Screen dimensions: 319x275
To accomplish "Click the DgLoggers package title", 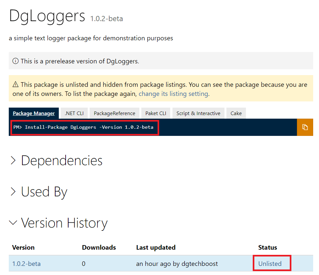I will [47, 16].
